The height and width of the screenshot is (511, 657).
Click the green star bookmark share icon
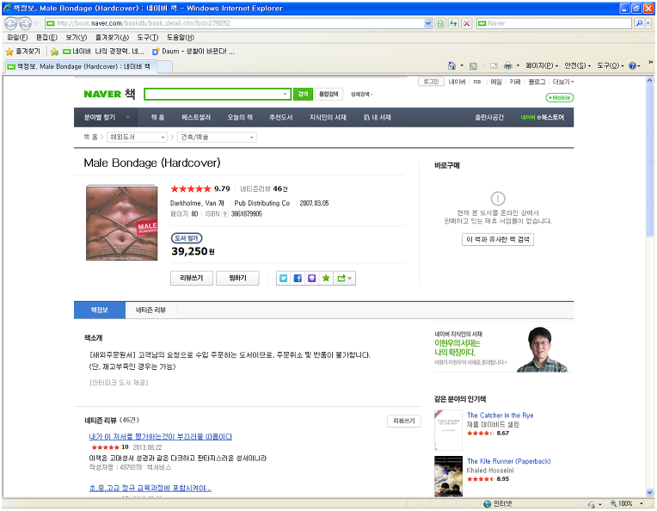tap(326, 279)
